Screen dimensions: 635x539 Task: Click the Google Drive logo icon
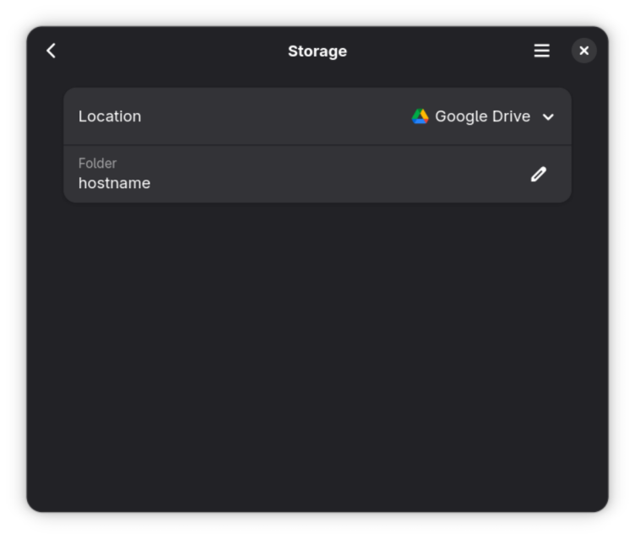click(420, 116)
